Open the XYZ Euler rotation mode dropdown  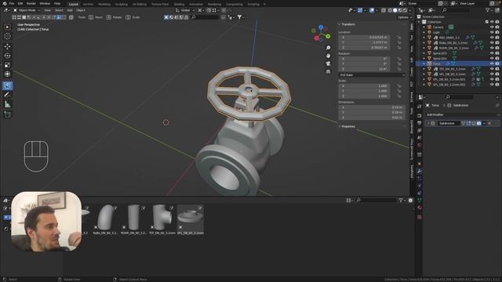point(372,75)
